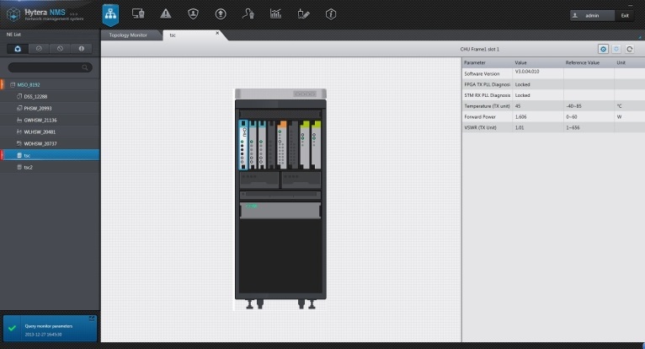This screenshot has height=349, width=645.
Task: Select the Forward Power parameter row
Action: tap(553, 116)
